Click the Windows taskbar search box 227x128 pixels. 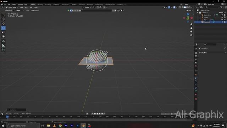(x=23, y=126)
